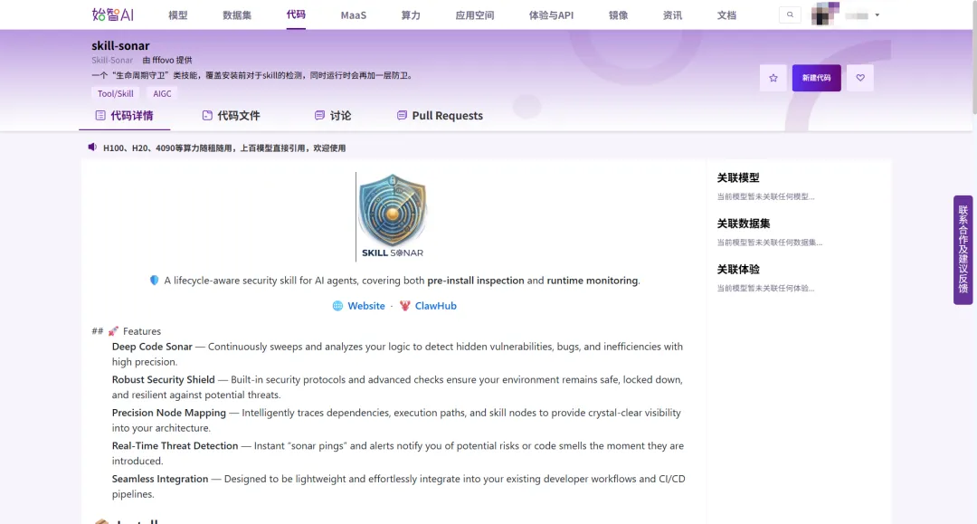Viewport: 977px width, 524px height.
Task: Switch to the Pull Requests tab
Action: 440,115
